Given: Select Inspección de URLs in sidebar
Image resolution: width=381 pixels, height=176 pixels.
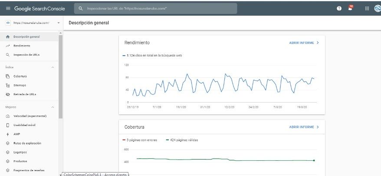Looking at the screenshot, I should [29, 55].
